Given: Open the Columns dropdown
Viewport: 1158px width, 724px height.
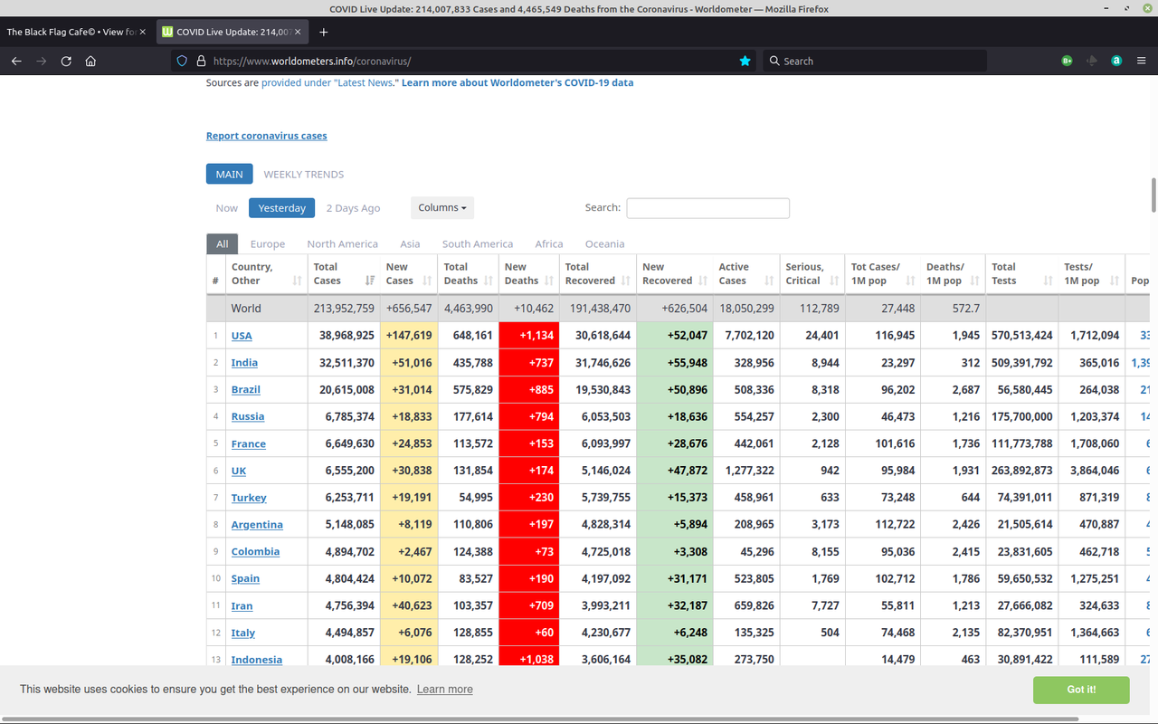Looking at the screenshot, I should [442, 207].
